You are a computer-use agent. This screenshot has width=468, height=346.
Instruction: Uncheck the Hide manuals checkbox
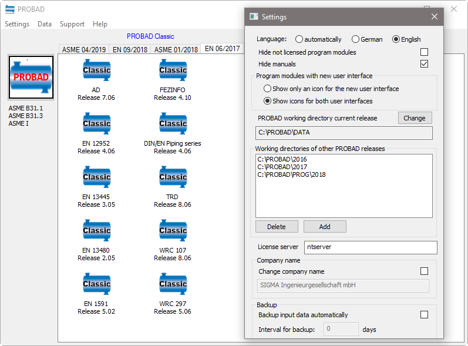424,64
